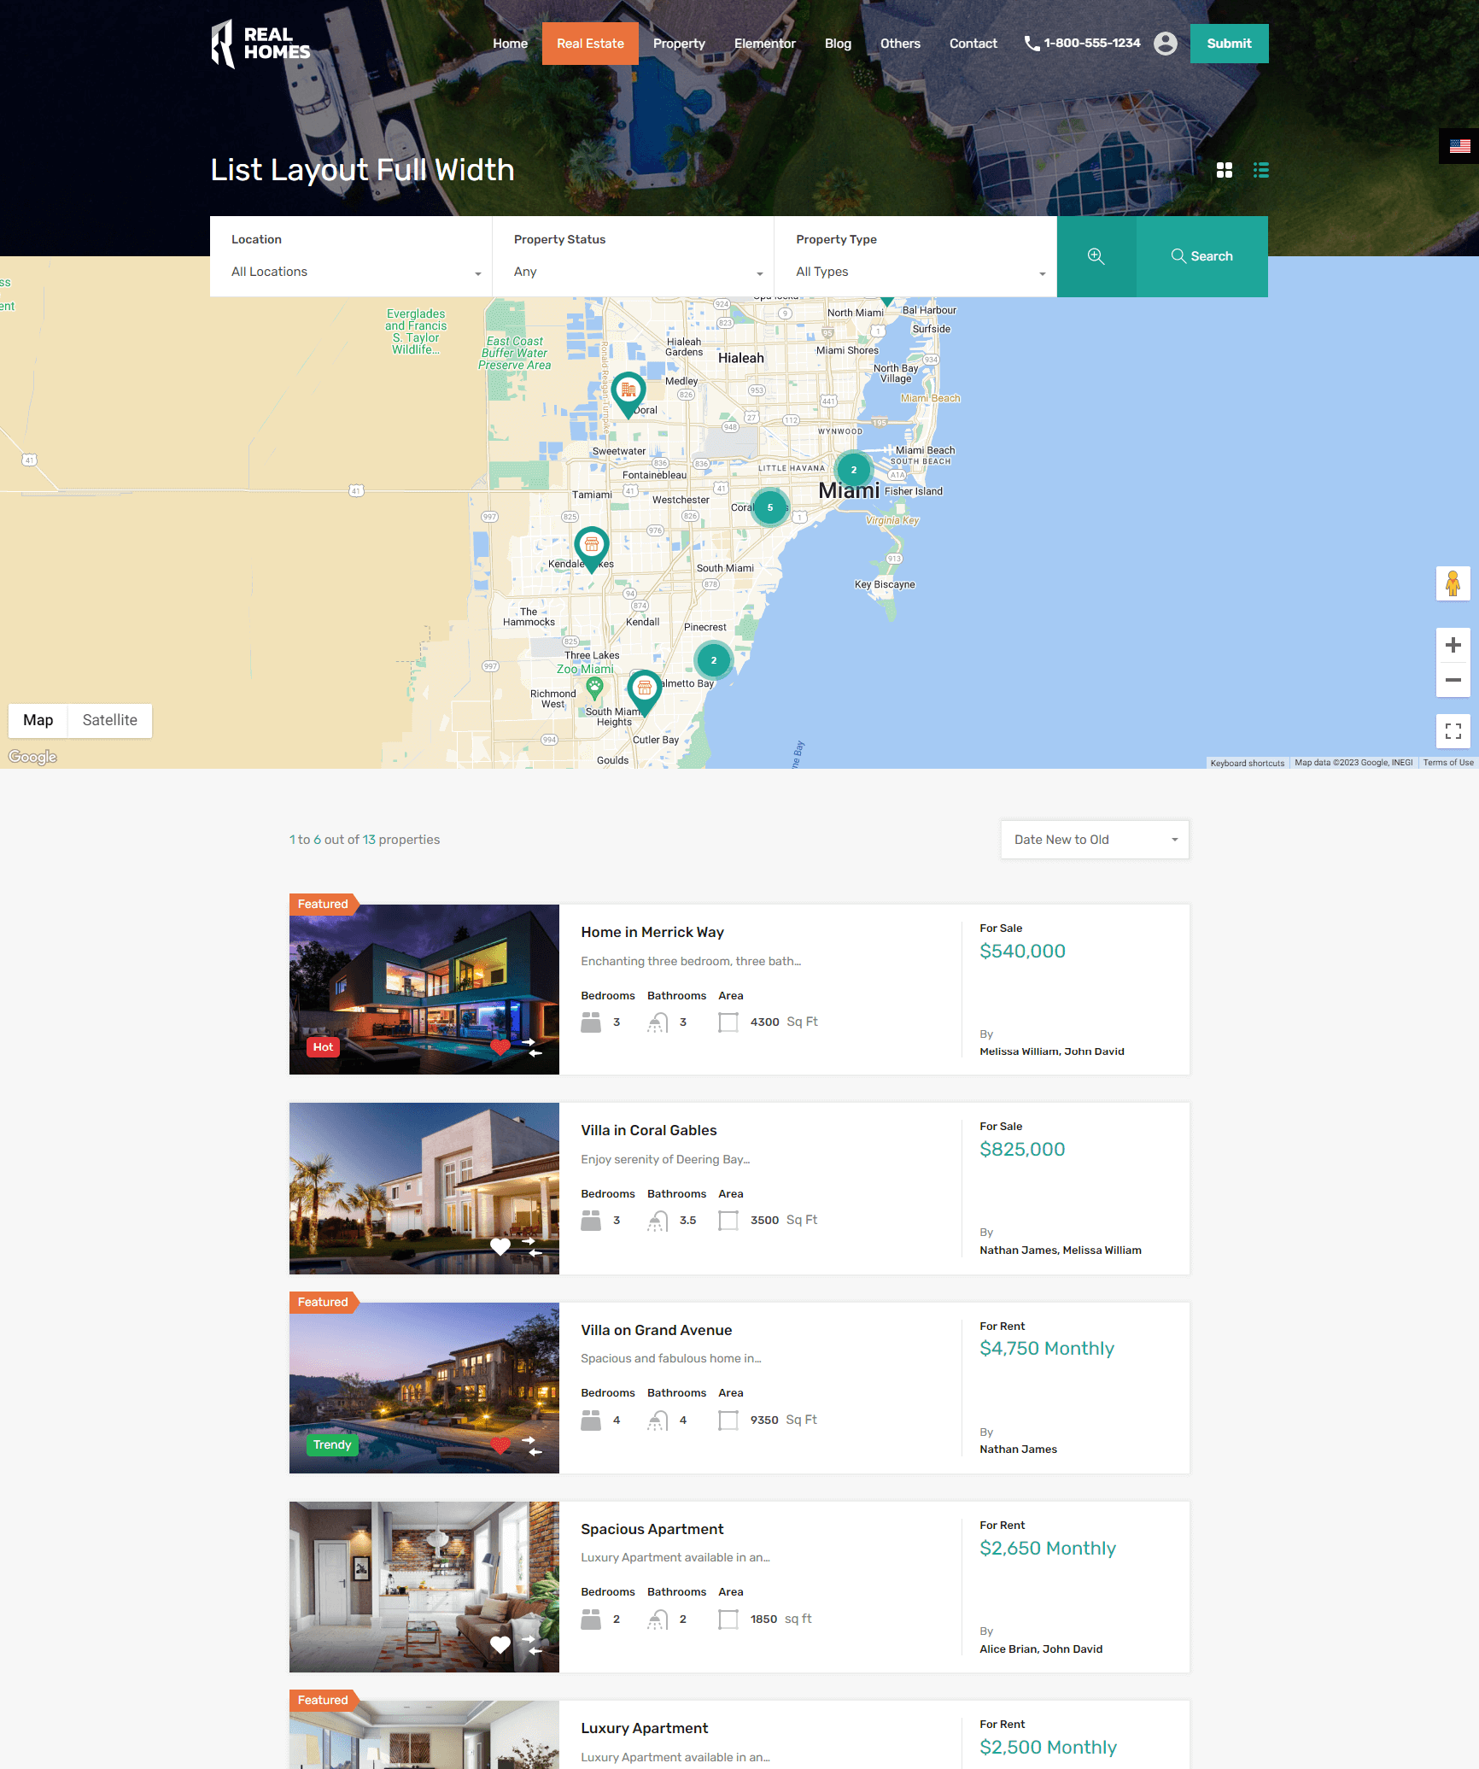Click the phone icon beside 1-800-555-1234
1479x1769 pixels.
click(x=1032, y=44)
